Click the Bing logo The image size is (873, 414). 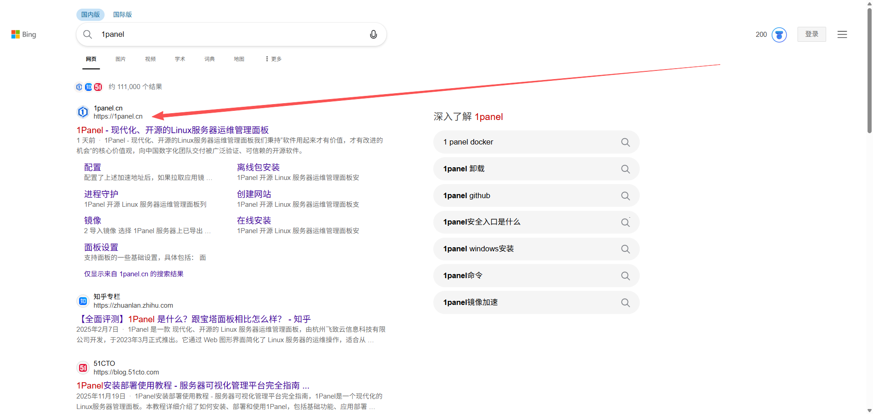click(x=24, y=35)
